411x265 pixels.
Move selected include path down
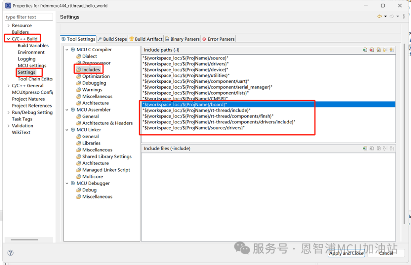click(x=392, y=50)
